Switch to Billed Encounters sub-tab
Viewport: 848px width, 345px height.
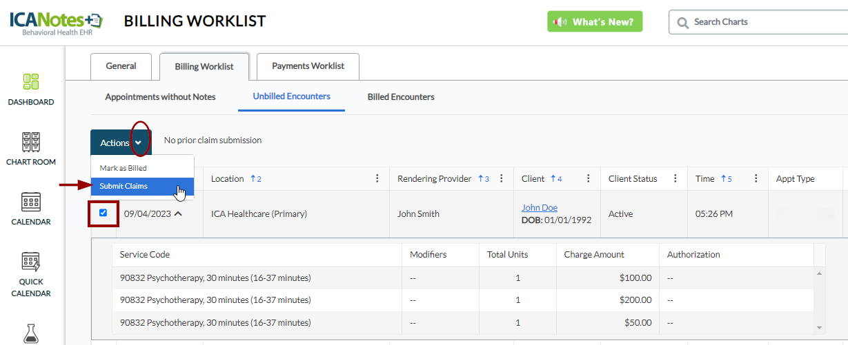[401, 97]
